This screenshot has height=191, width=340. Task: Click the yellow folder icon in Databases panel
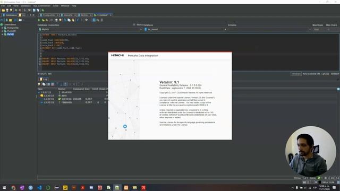tap(11, 20)
